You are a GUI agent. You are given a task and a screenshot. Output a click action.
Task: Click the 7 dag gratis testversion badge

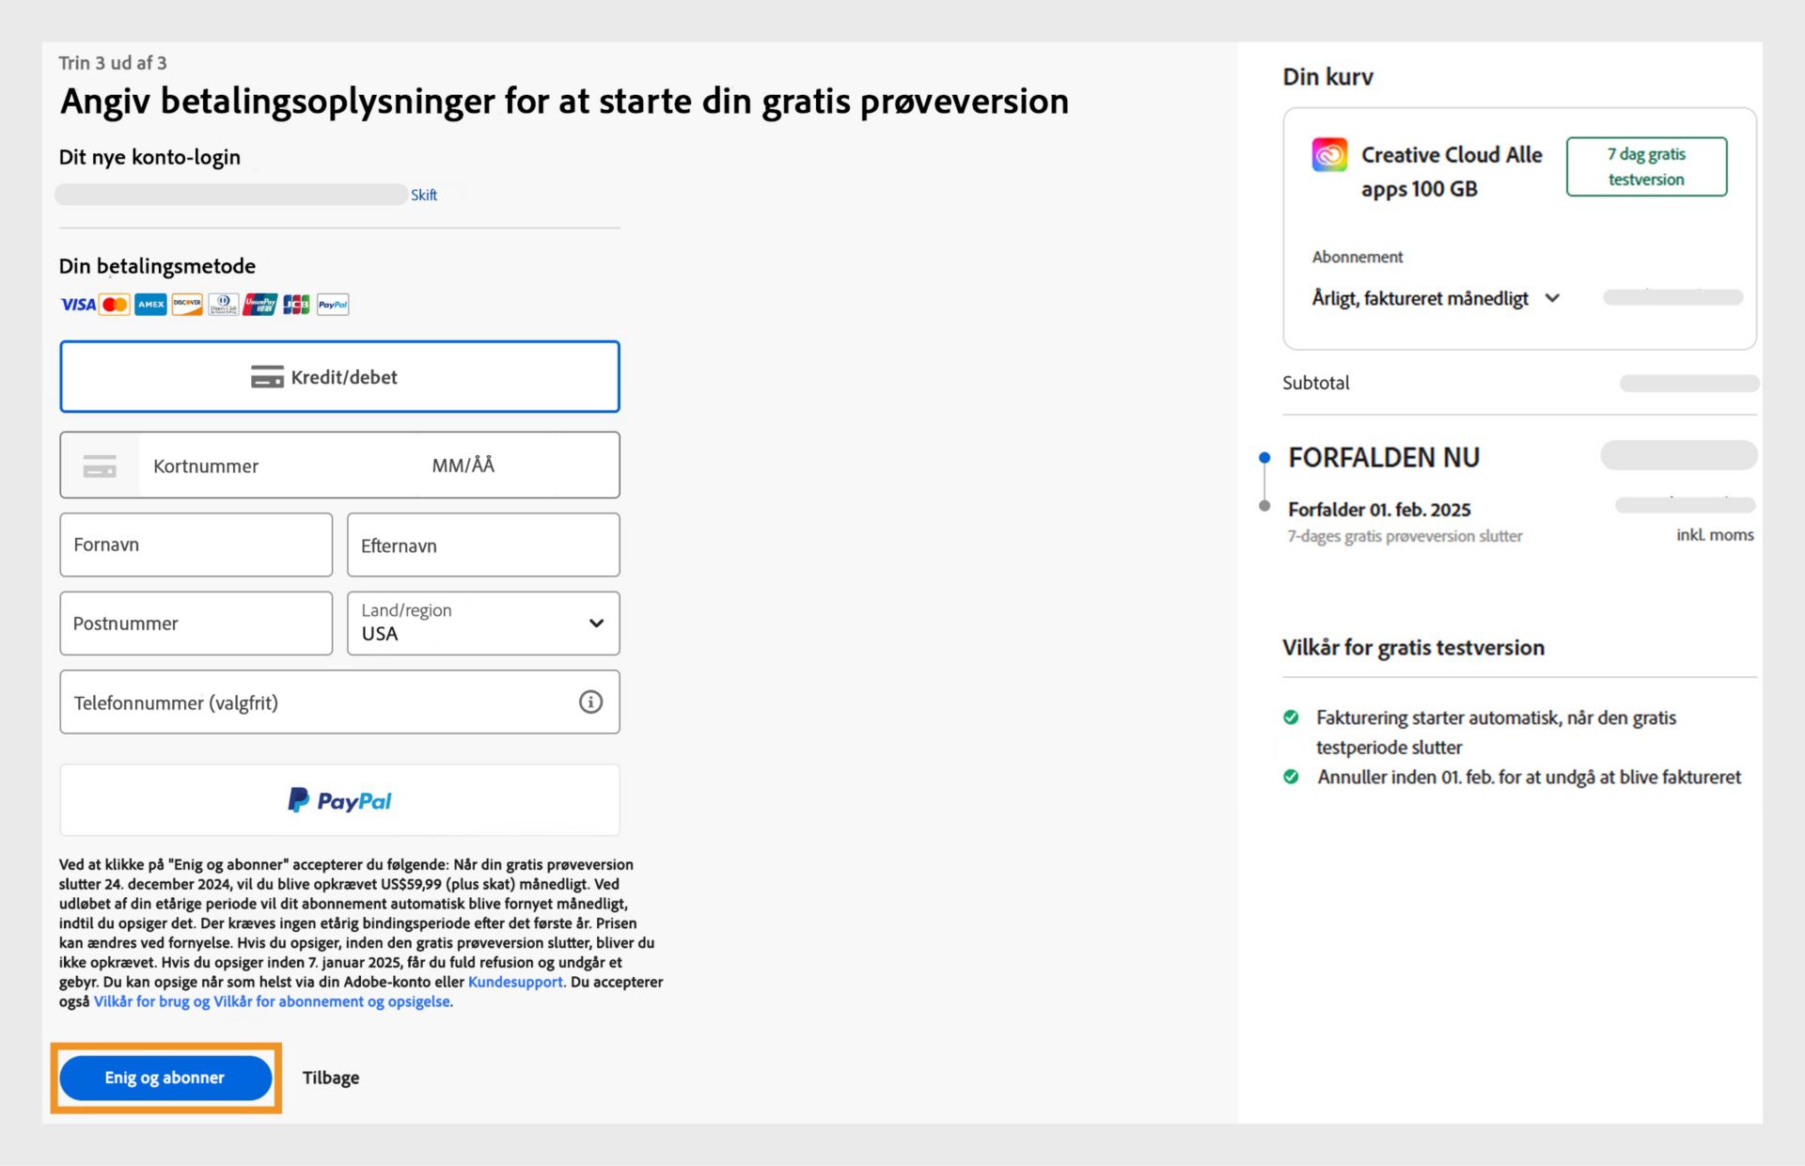(x=1646, y=166)
